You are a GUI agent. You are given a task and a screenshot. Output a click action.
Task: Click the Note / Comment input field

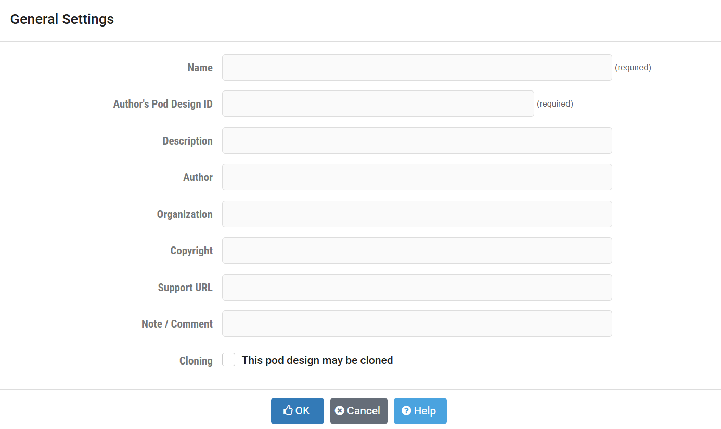click(416, 323)
